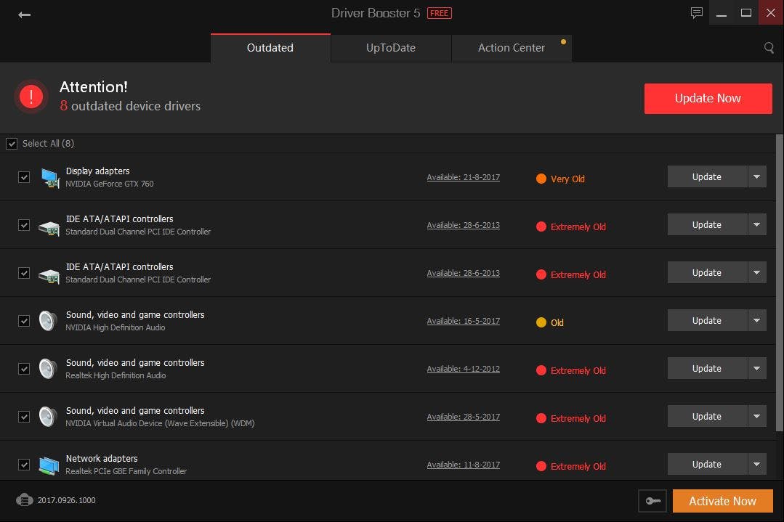784x522 pixels.
Task: Open the Available: 21-8-2017 link
Action: [464, 177]
